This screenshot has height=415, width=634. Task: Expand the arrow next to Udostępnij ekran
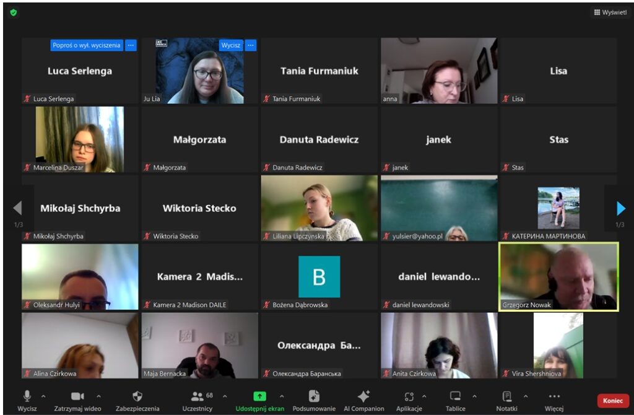pos(282,396)
